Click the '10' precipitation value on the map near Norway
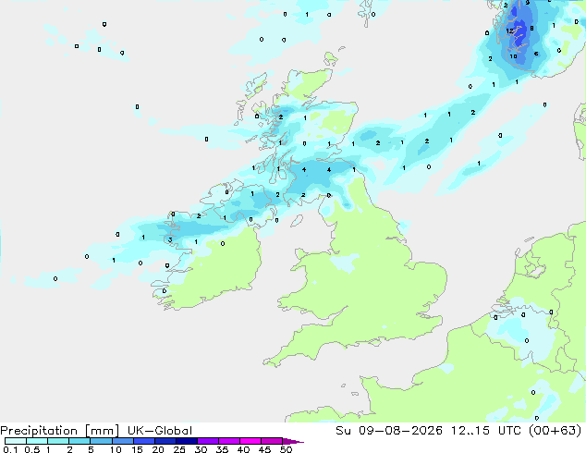586x453 pixels. pyautogui.click(x=514, y=56)
